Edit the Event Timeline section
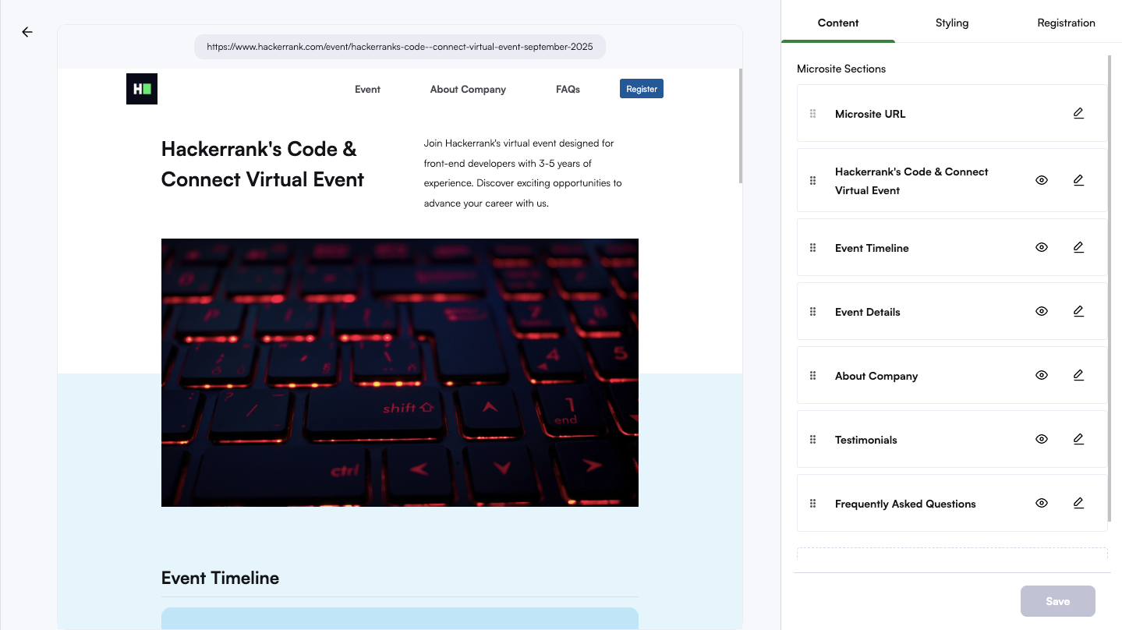This screenshot has height=630, width=1122. click(x=1078, y=247)
